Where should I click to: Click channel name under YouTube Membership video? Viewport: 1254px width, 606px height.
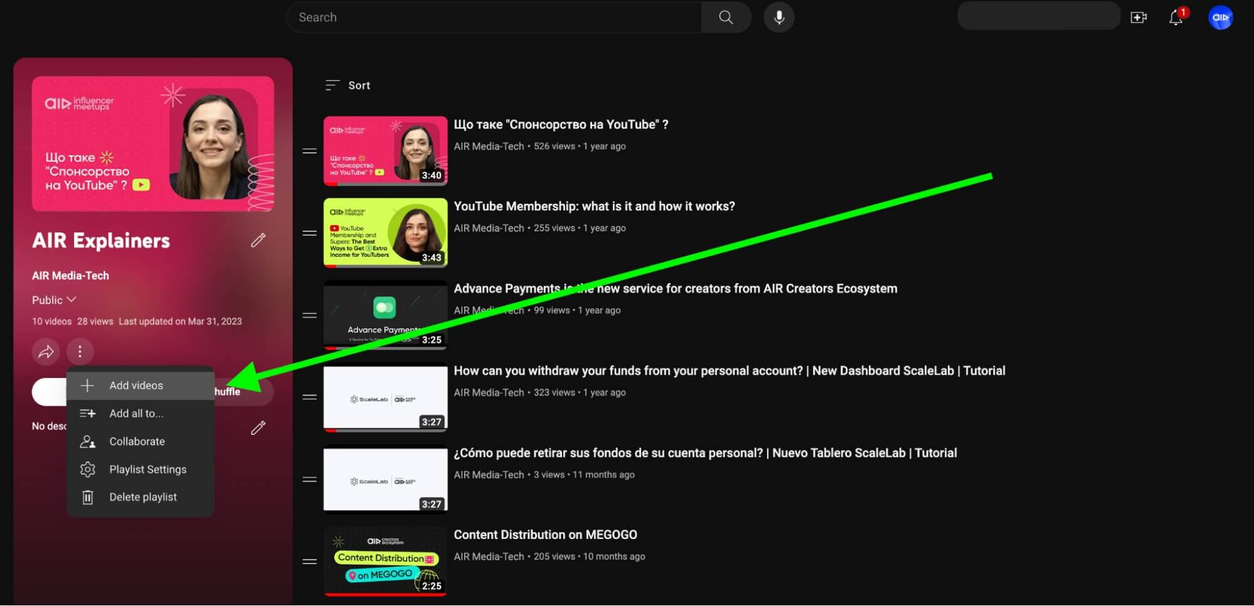489,228
